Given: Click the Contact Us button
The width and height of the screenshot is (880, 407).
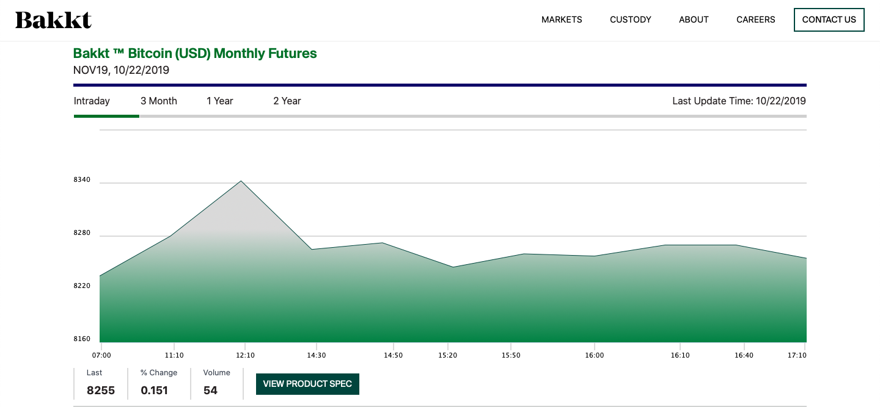Looking at the screenshot, I should 829,20.
